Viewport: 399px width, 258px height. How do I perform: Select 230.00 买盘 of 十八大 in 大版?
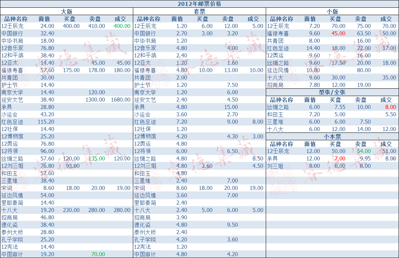coord(71,210)
